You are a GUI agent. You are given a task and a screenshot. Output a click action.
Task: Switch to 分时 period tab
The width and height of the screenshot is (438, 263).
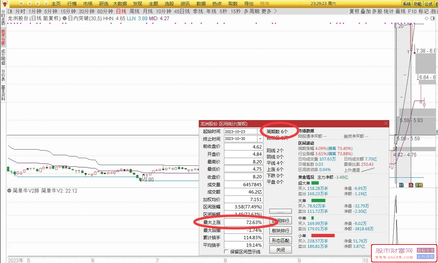coord(20,11)
